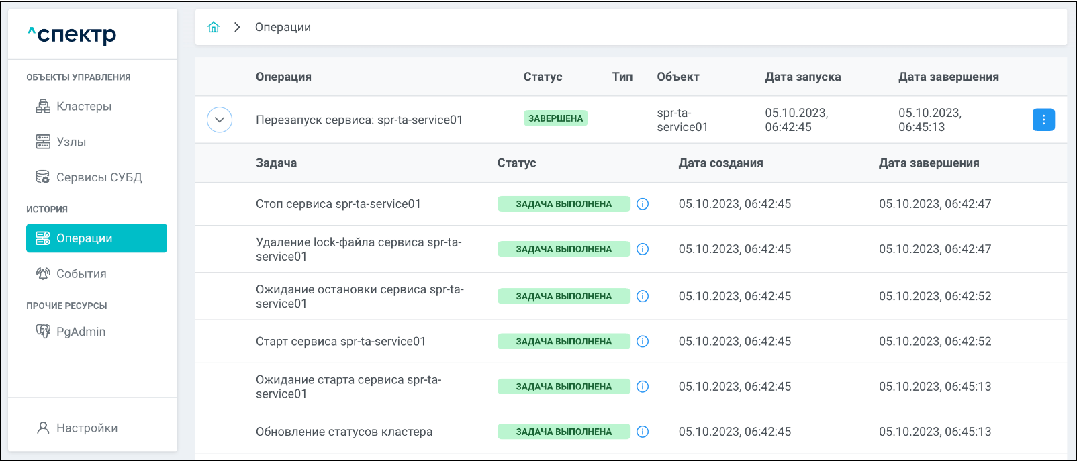
Task: Click the ЗАВЕРШЕНА status badge
Action: [555, 118]
